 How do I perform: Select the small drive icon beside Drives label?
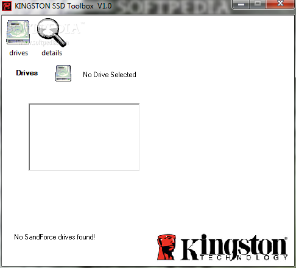click(x=63, y=73)
